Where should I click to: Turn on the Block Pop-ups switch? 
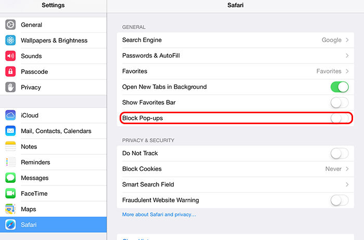(340, 118)
